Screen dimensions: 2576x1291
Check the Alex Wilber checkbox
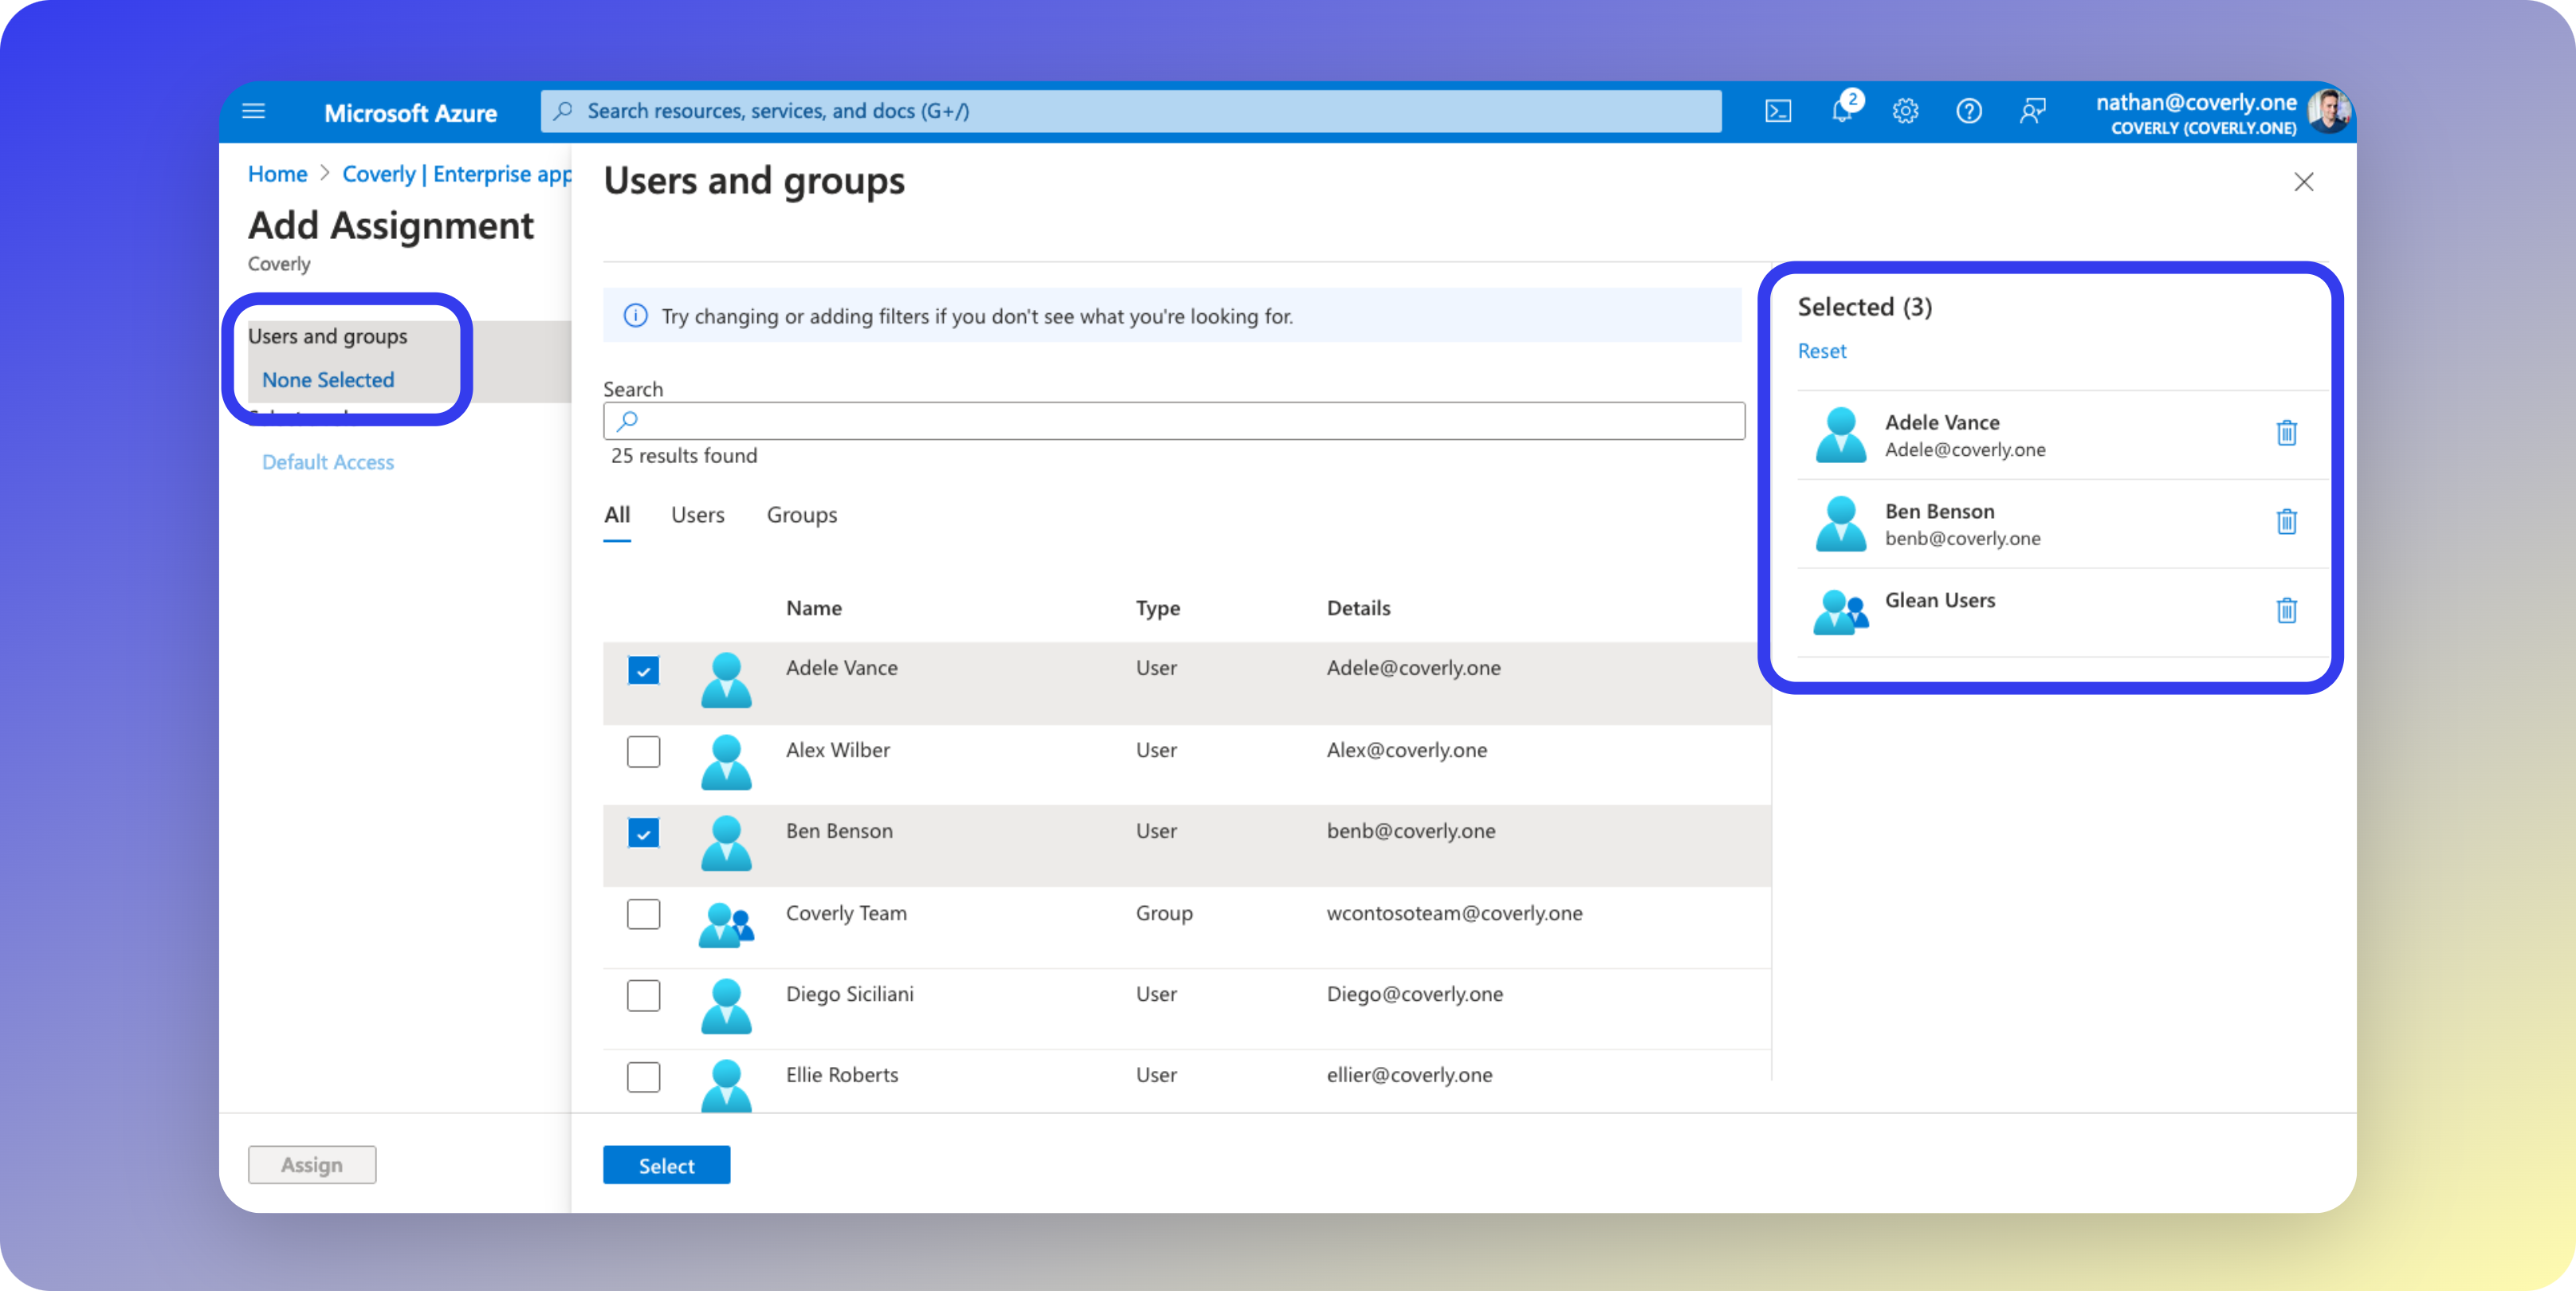tap(643, 751)
